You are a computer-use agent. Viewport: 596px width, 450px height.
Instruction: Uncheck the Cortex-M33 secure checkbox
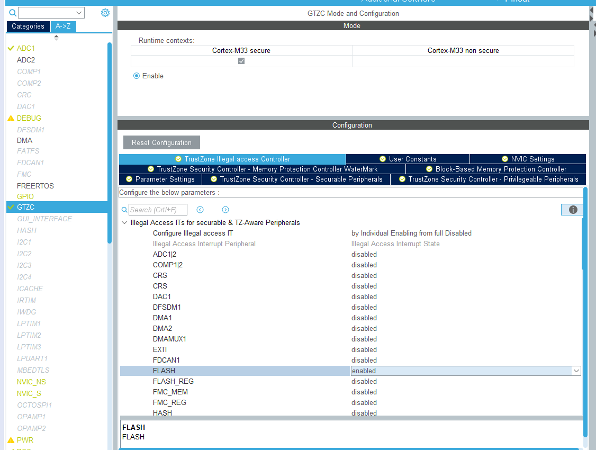click(x=241, y=60)
